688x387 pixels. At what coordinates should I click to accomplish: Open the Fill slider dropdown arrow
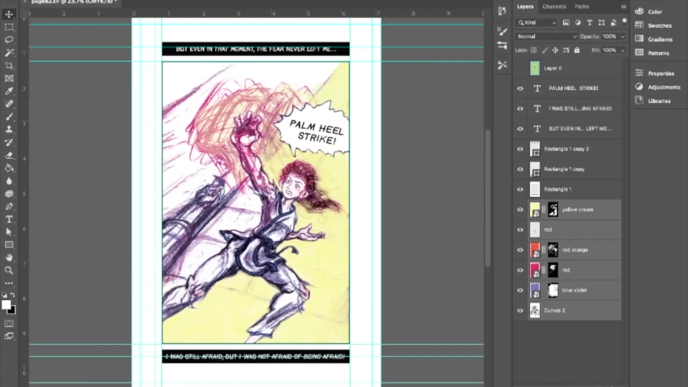pos(622,50)
